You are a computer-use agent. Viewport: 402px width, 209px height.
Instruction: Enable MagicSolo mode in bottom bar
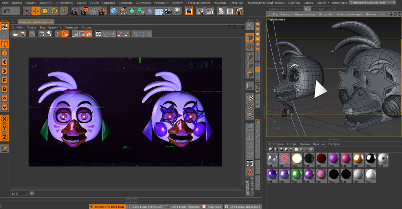212,206
